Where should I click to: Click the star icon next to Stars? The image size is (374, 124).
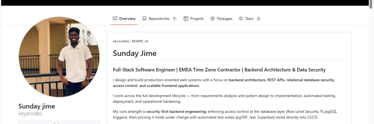(241, 19)
